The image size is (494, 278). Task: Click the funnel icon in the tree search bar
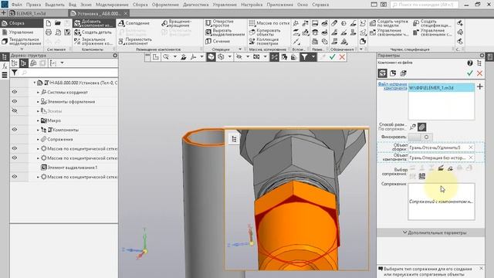coord(15,73)
